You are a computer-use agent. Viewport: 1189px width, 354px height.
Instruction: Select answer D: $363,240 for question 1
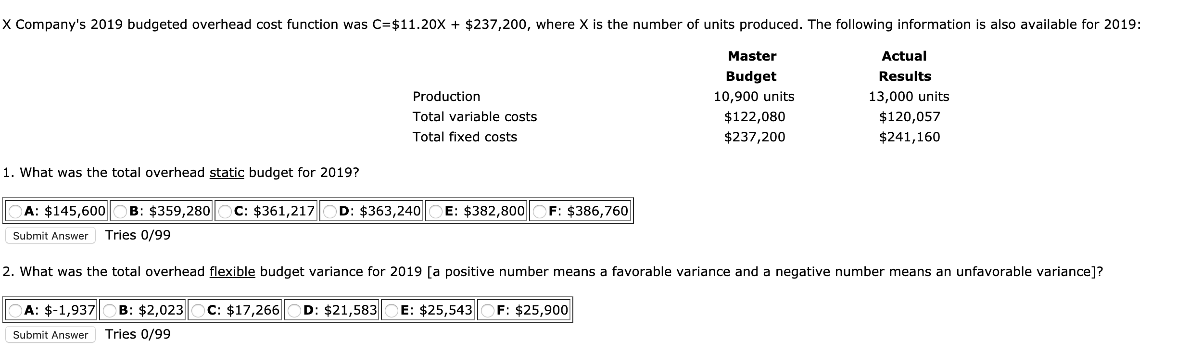(x=329, y=210)
